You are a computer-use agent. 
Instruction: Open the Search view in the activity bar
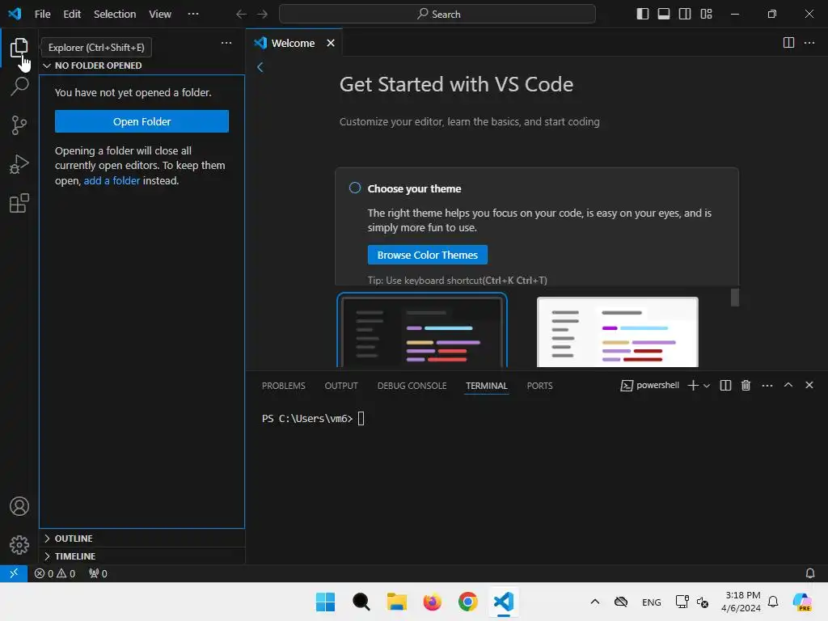click(x=19, y=86)
